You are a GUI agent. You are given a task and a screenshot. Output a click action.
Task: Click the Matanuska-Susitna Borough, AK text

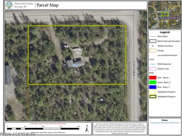24,5
